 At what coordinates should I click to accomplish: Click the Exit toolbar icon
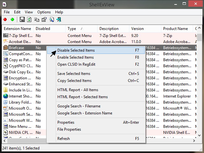59,20
